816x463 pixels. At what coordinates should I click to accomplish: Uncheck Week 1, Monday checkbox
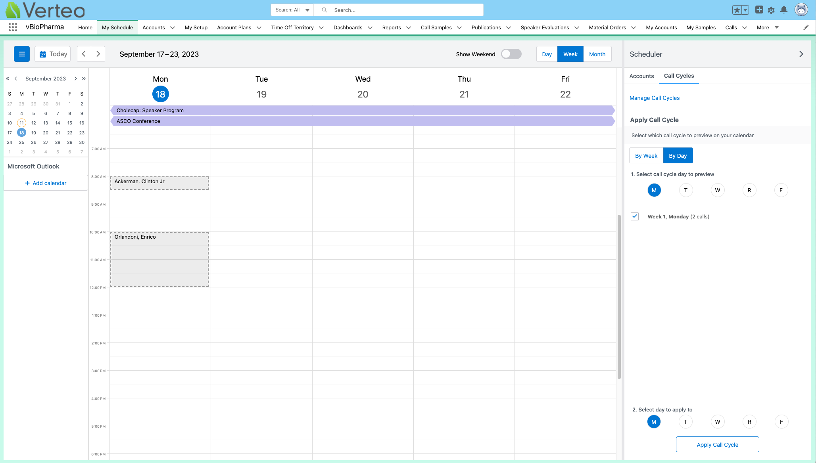635,216
